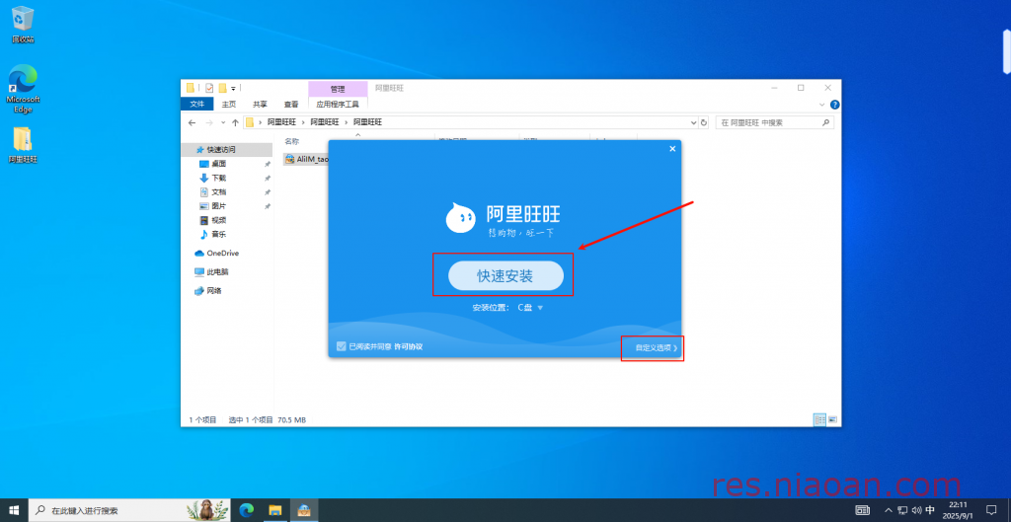Open news and interests taskbar icon

[x=862, y=510]
